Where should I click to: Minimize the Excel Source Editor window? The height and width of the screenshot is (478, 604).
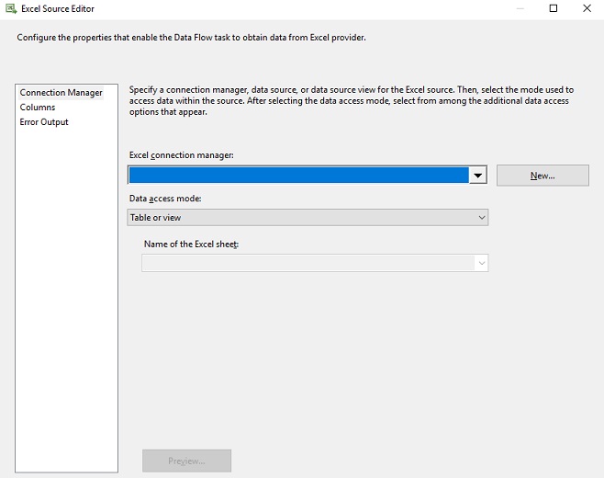point(513,8)
